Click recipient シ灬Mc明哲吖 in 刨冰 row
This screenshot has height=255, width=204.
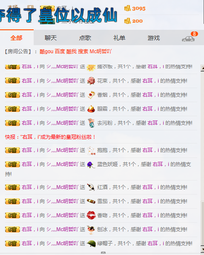click(x=63, y=229)
